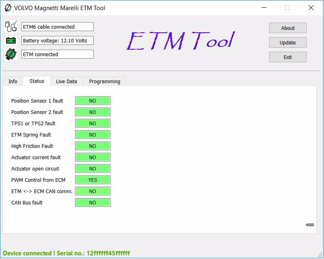Click the PWM Control from ECM YES indicator

[92, 180]
